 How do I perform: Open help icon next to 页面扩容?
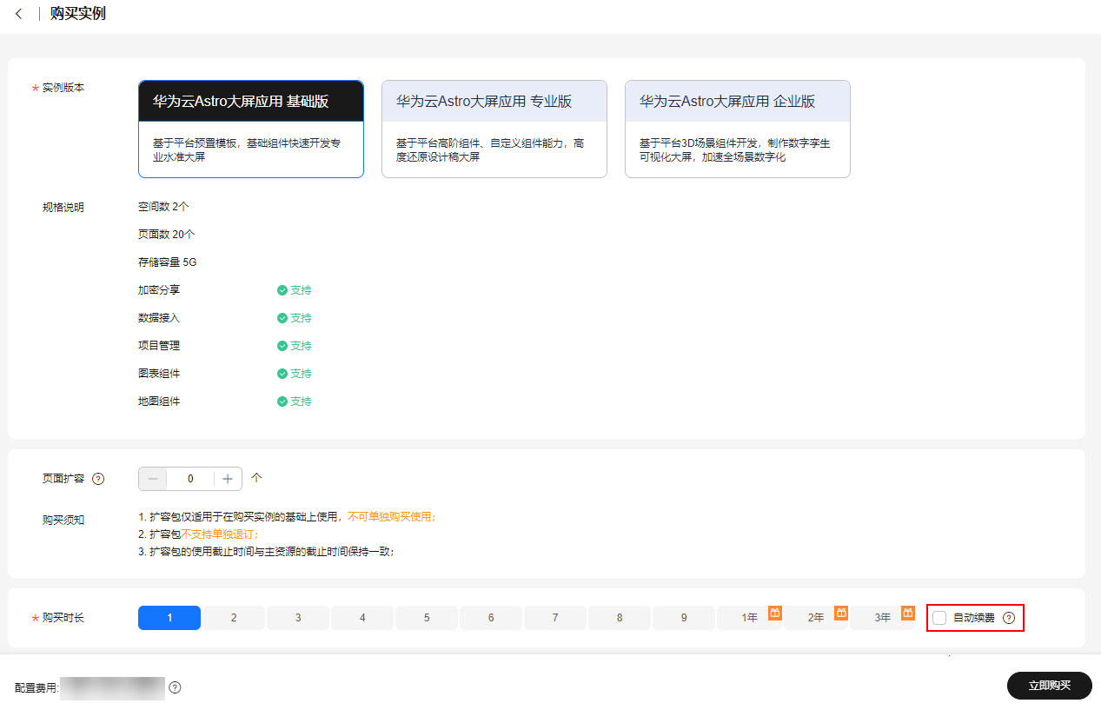pyautogui.click(x=98, y=479)
